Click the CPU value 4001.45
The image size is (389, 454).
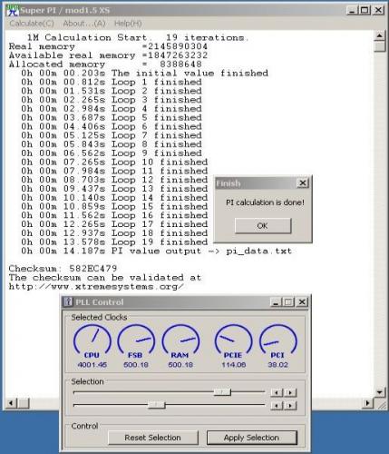(x=92, y=365)
